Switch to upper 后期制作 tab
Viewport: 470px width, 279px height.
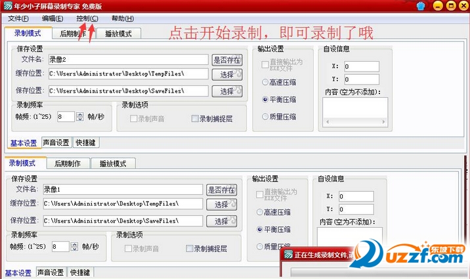[x=73, y=33]
